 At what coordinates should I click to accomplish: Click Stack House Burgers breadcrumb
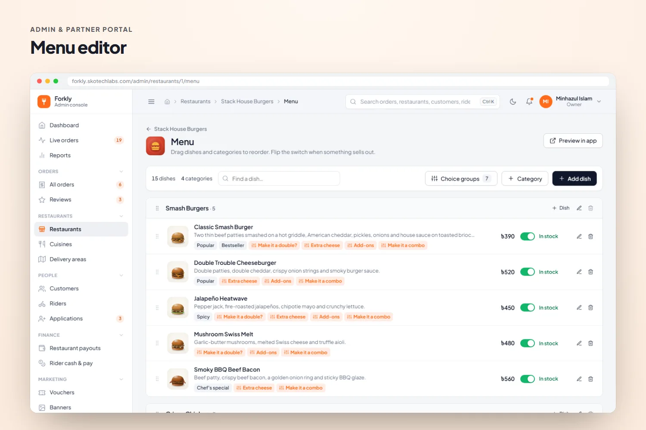(x=247, y=101)
